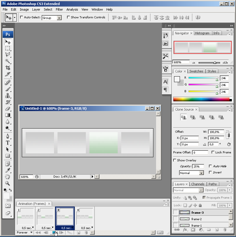Check the Invert option

210,172
